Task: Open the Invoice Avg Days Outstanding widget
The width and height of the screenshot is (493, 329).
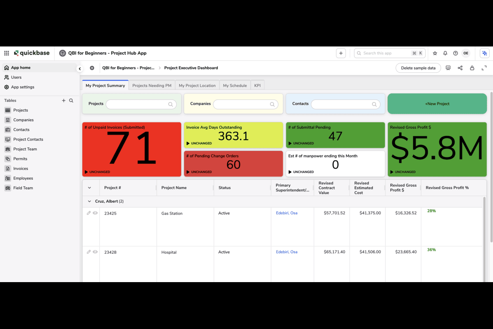Action: coord(233,135)
